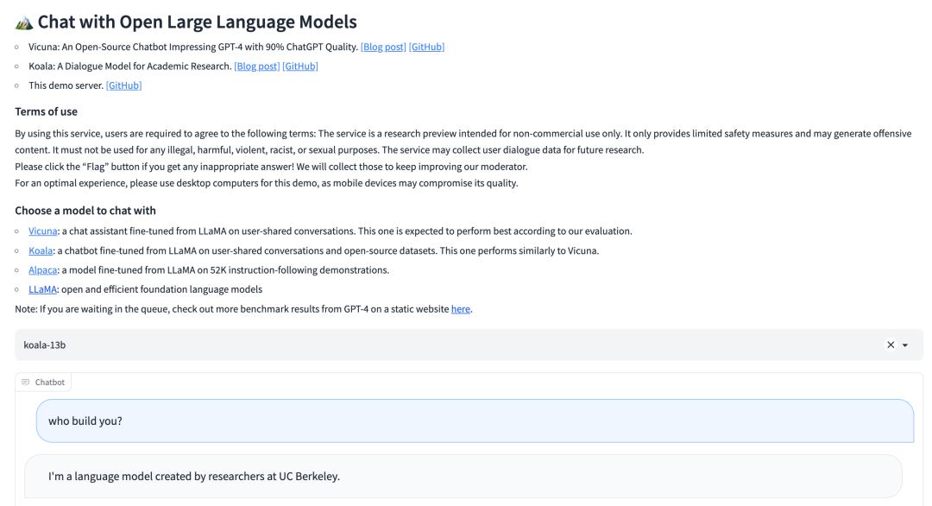
Task: Open the Koala GitHub repository link
Action: pos(300,66)
